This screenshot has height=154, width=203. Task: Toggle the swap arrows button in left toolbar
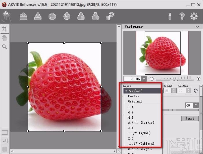(x=5, y=141)
